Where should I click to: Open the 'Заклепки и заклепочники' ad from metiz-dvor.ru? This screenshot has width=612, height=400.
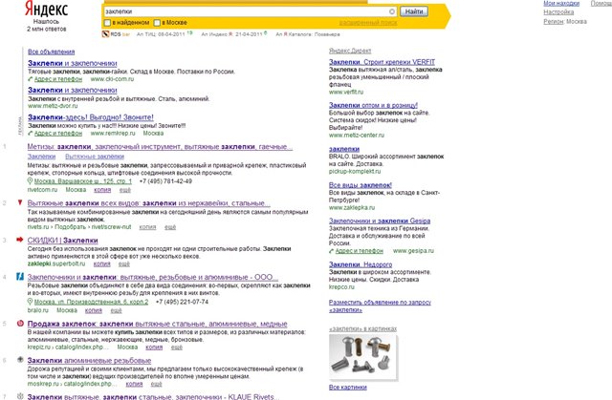point(73,90)
